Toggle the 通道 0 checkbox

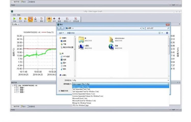coord(17,88)
